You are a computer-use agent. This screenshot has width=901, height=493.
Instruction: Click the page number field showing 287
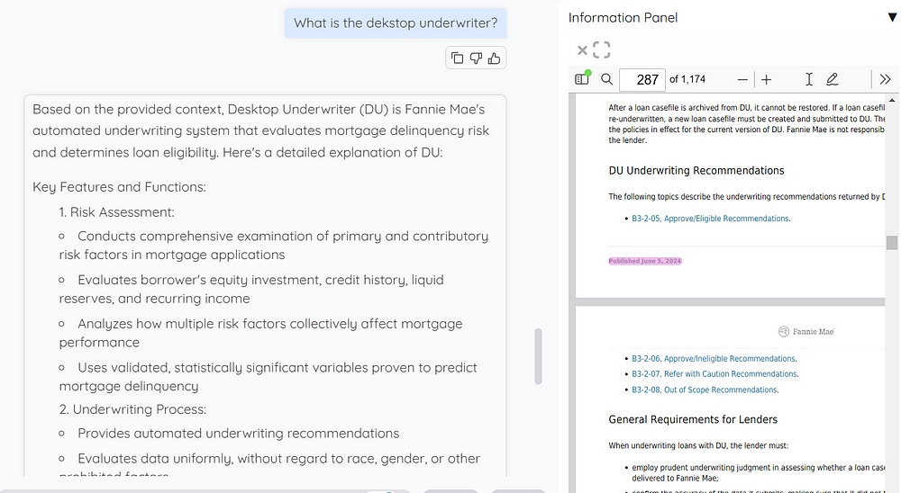(x=642, y=79)
